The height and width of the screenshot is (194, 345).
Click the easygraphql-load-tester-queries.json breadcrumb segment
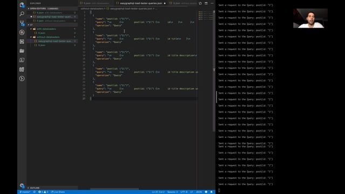[x=131, y=9]
